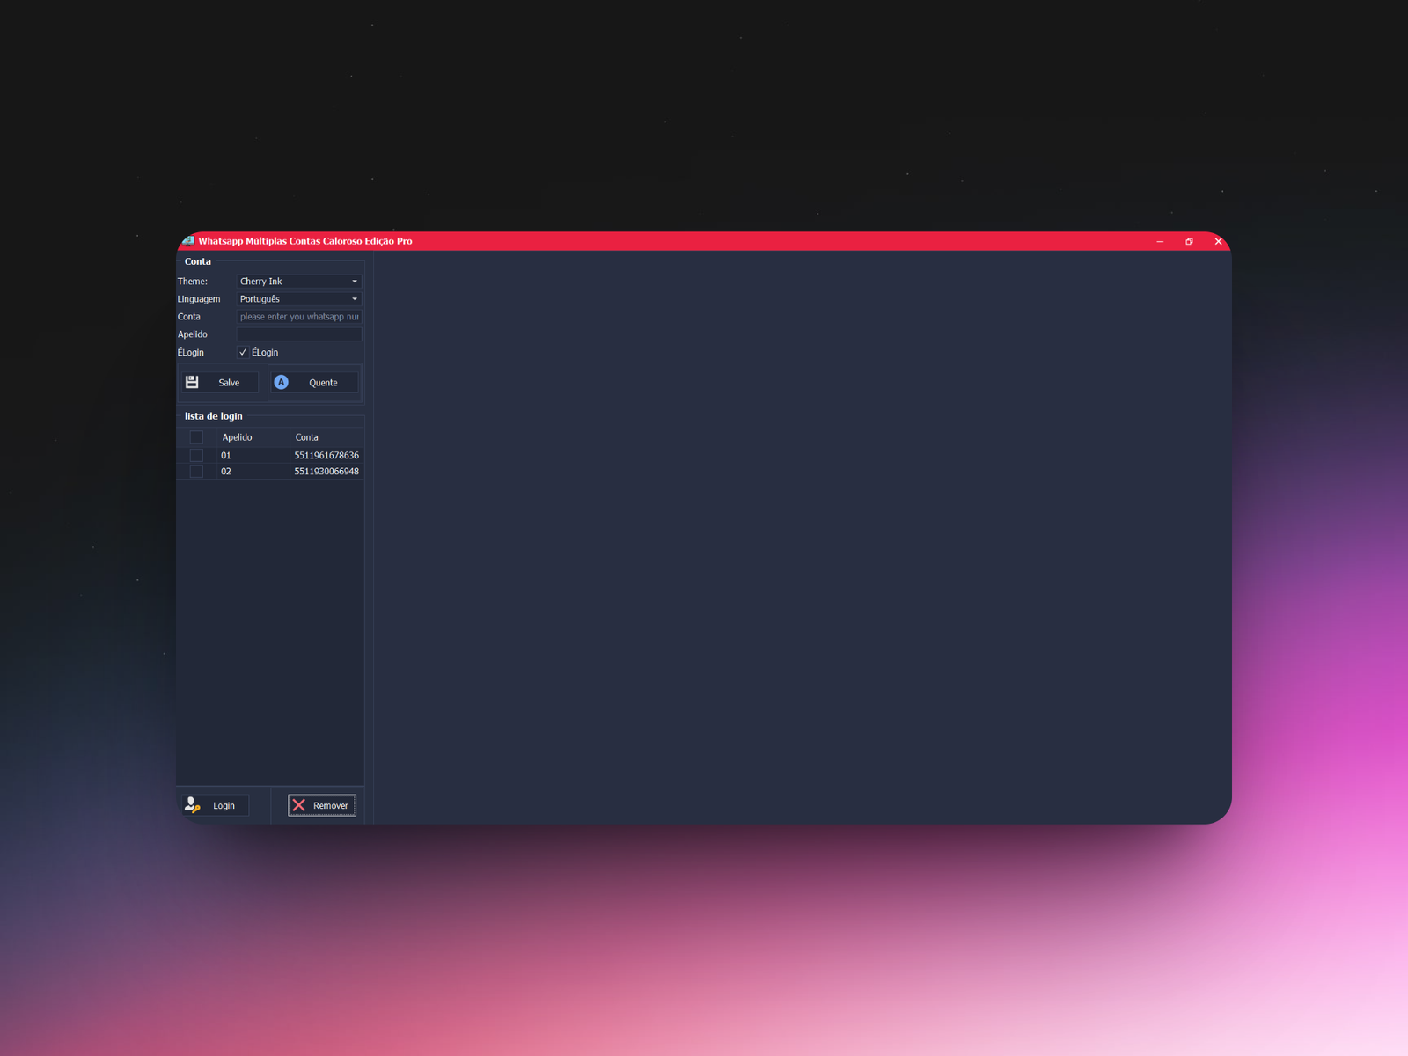Expand the Linguagem dropdown showing Português
The width and height of the screenshot is (1408, 1056).
298,299
